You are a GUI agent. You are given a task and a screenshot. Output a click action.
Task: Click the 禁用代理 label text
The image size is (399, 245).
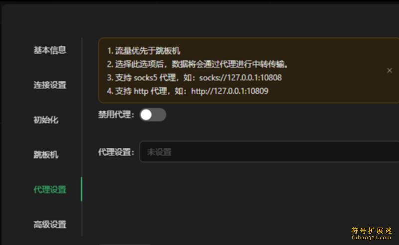pos(116,115)
